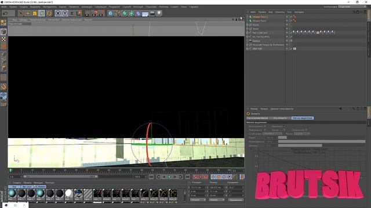Open the mode dropdown in soft selection
The width and height of the screenshot is (371, 208).
coord(301,133)
